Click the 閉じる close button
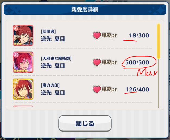The width and height of the screenshot is (170, 140). (x=85, y=123)
